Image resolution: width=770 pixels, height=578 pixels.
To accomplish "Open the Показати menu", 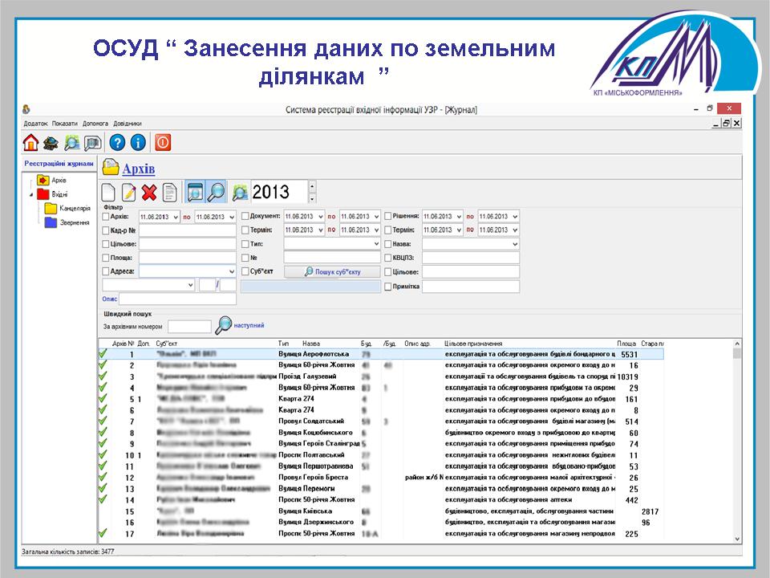I will tap(65, 124).
